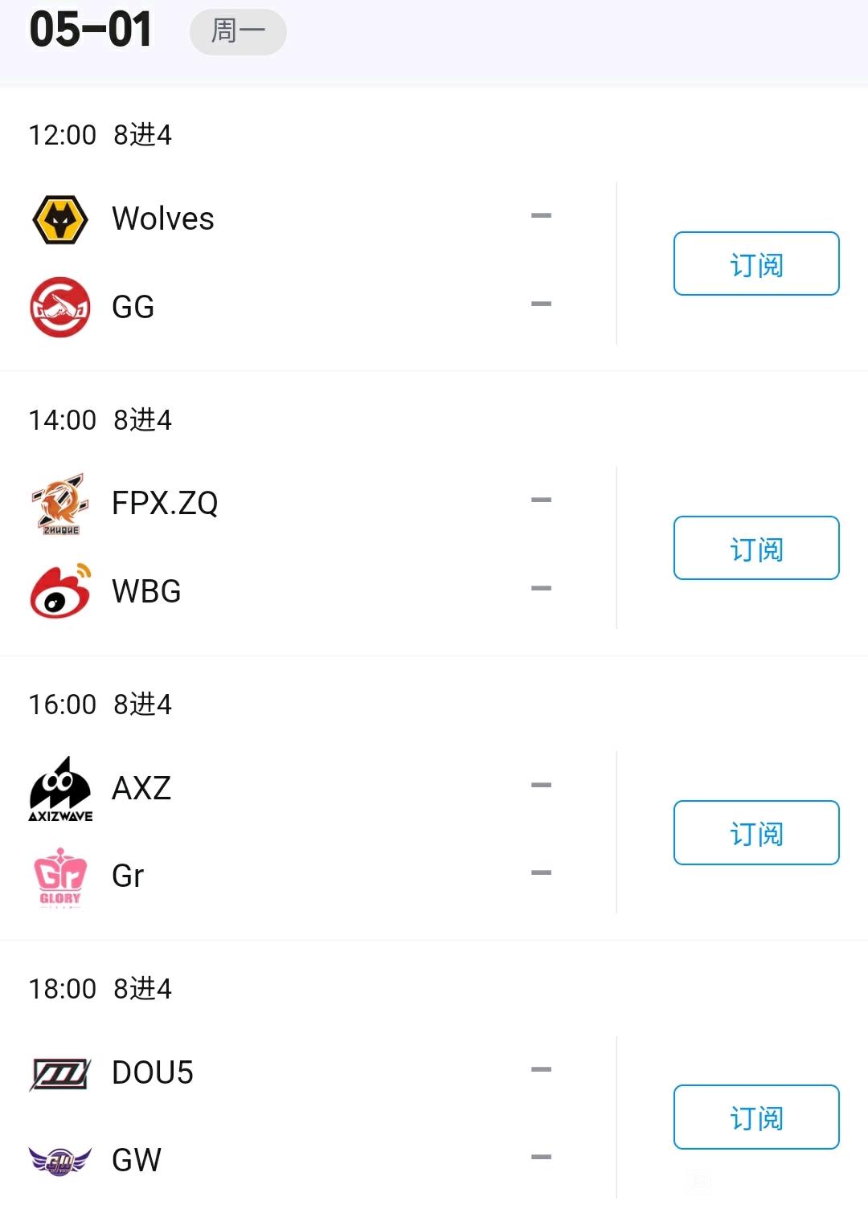Subscribe to the Wolves vs GG match

tap(756, 263)
